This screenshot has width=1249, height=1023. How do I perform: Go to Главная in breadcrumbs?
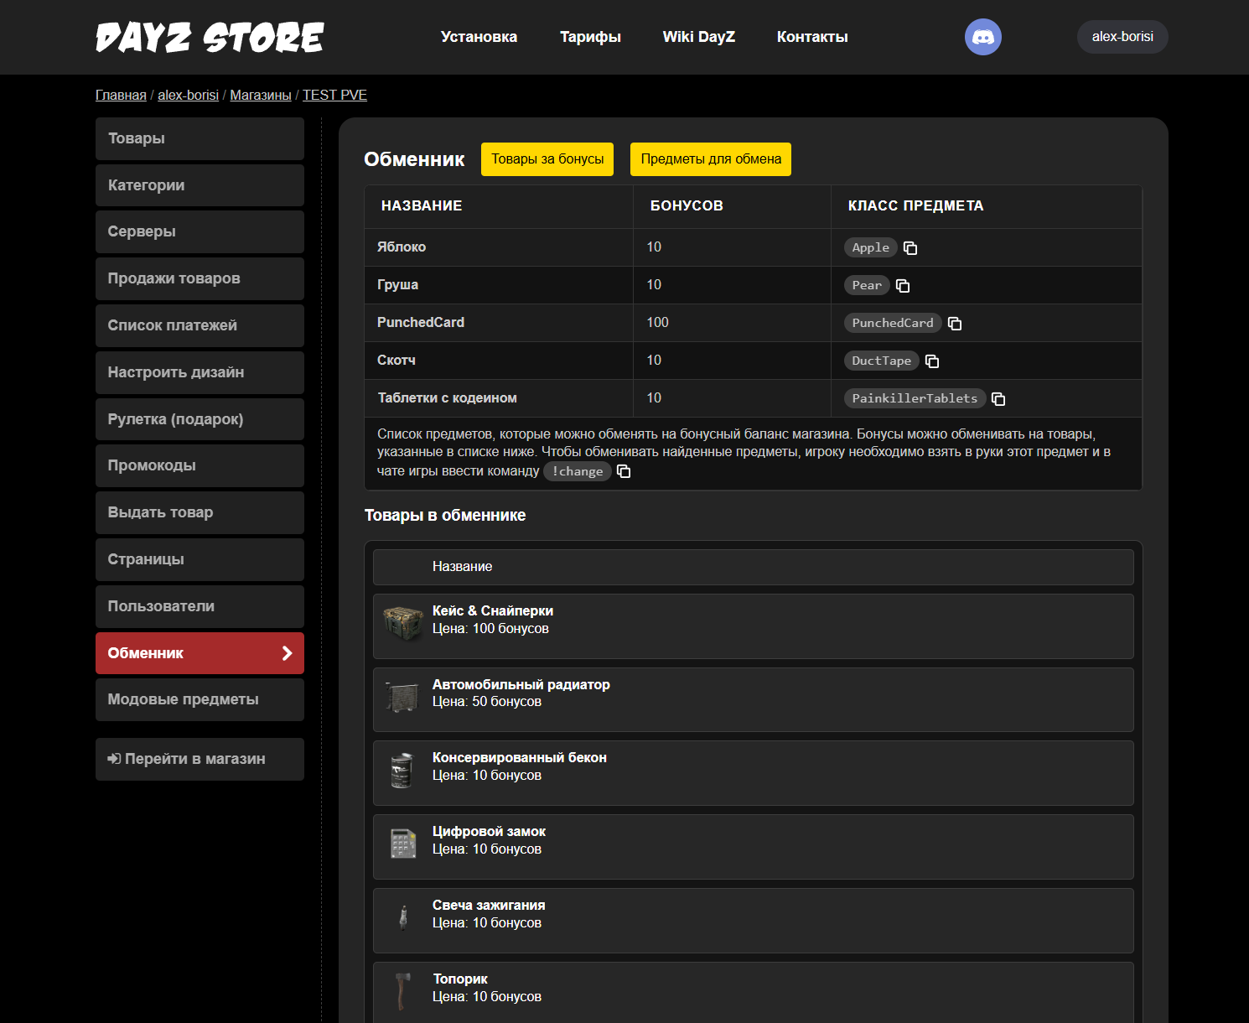[x=121, y=95]
